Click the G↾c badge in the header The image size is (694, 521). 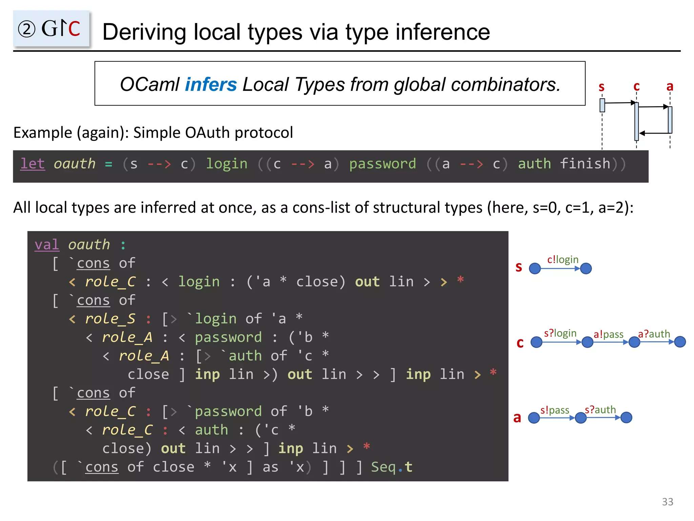(x=51, y=28)
